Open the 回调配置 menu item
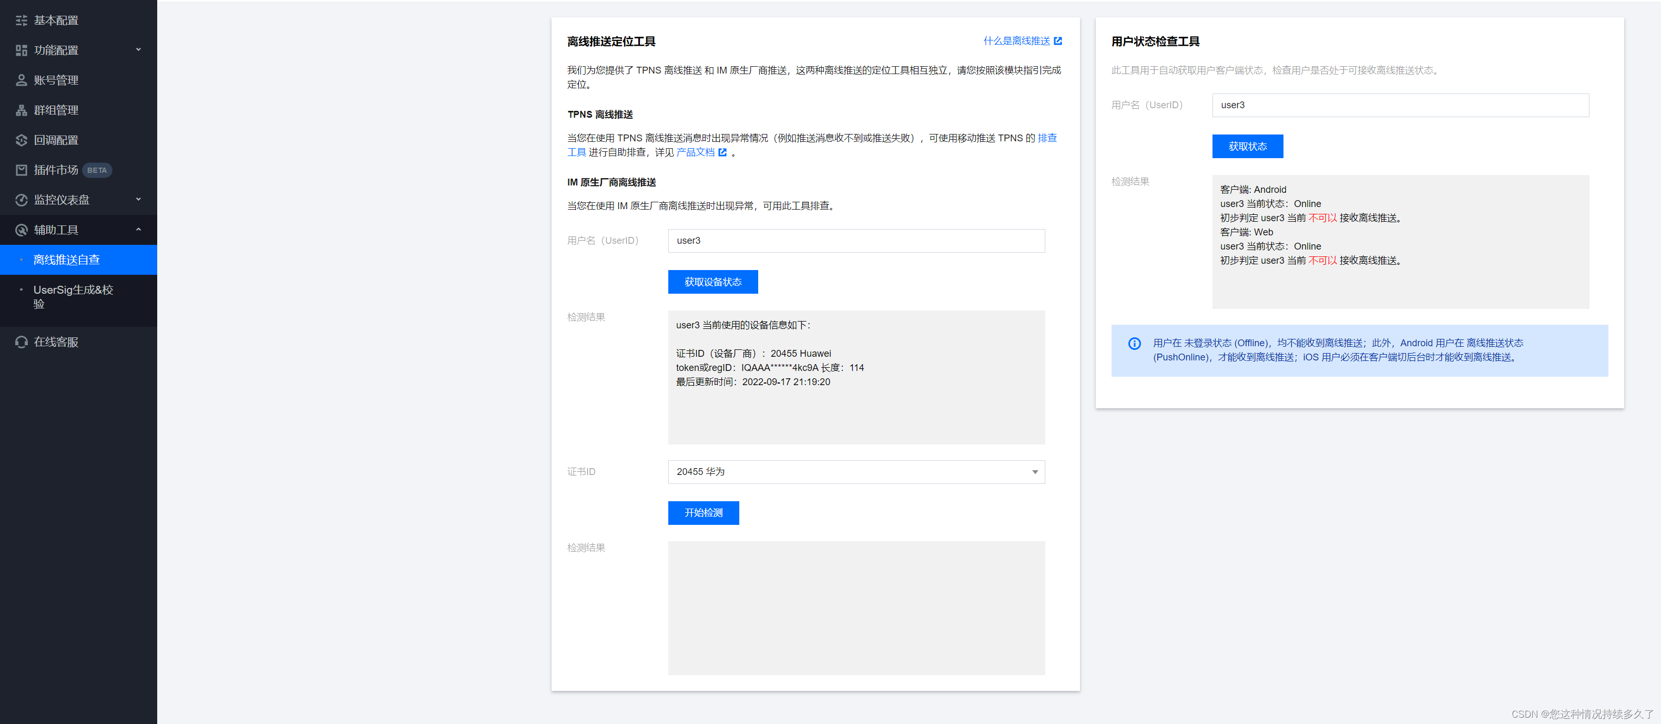The height and width of the screenshot is (724, 1661). 79,140
